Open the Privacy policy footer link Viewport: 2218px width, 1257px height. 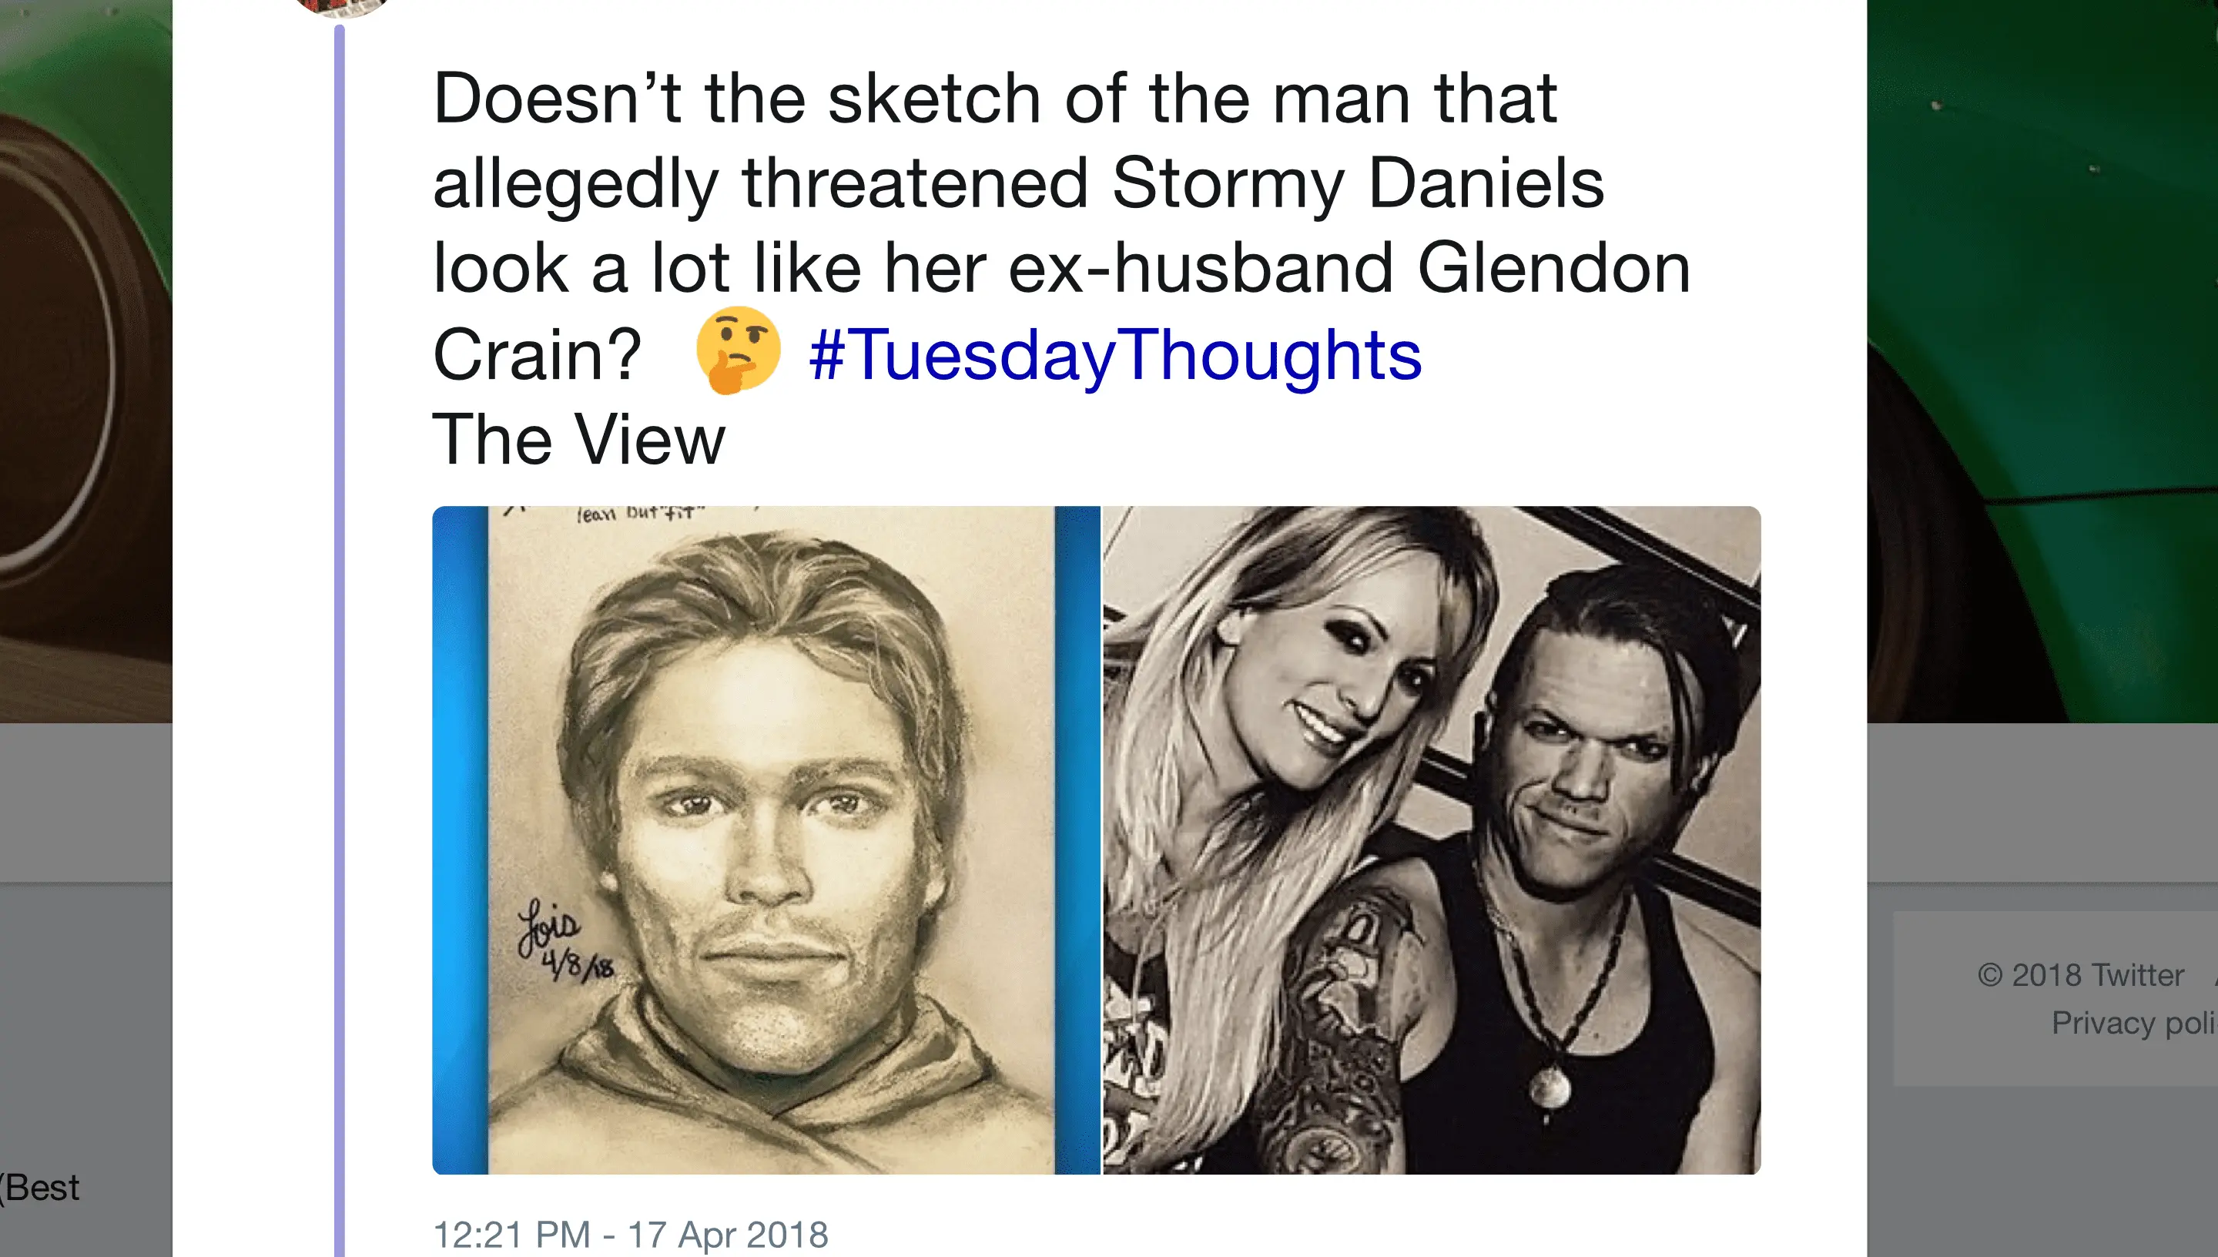coord(2132,1023)
